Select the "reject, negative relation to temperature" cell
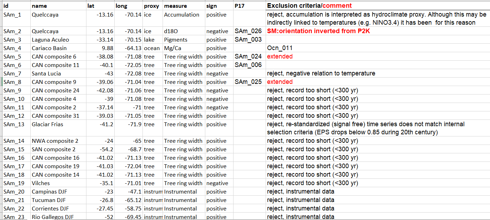Viewport: 490px width, 220px height. (x=321, y=73)
